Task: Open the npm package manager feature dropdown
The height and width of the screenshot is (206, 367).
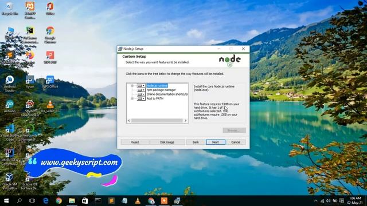Action: (x=140, y=90)
